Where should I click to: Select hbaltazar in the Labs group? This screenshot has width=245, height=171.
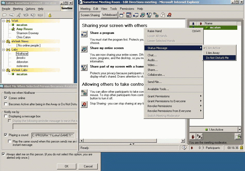pyautogui.click(x=22, y=54)
